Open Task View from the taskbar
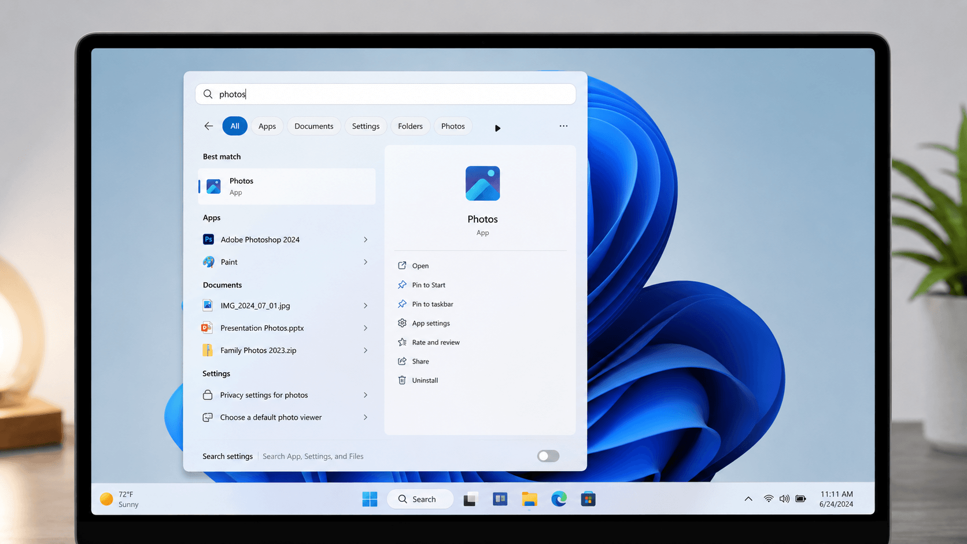The width and height of the screenshot is (967, 544). point(470,499)
